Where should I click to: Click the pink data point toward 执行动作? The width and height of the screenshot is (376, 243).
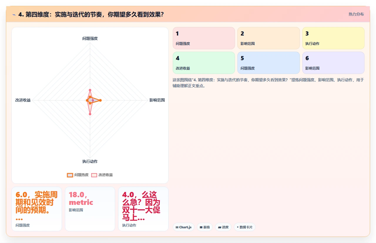coord(90,114)
